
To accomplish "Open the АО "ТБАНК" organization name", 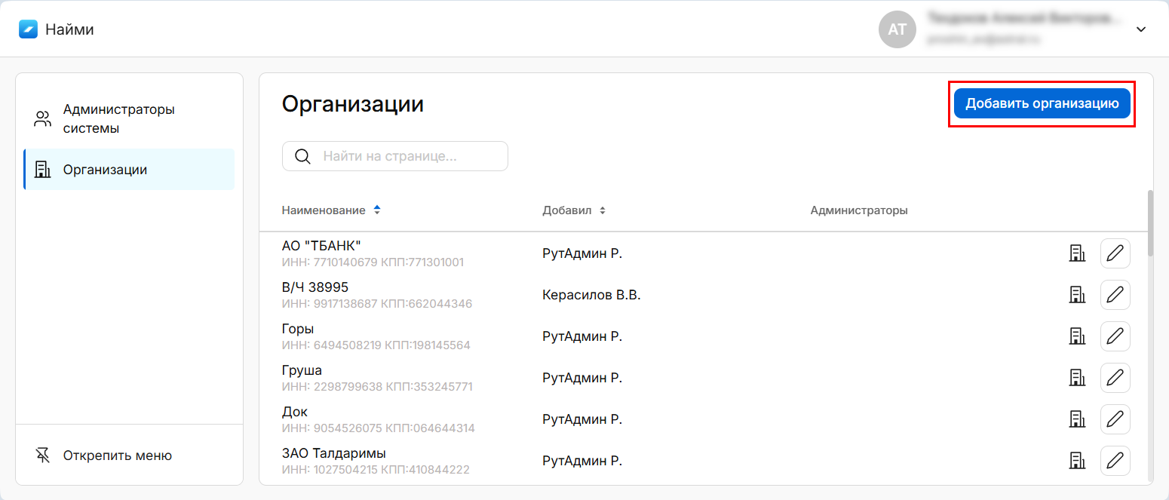I will click(x=321, y=246).
